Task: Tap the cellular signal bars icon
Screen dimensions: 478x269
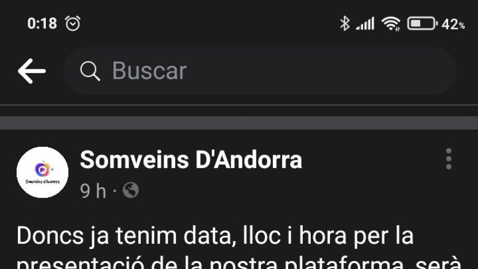Action: 365,24
